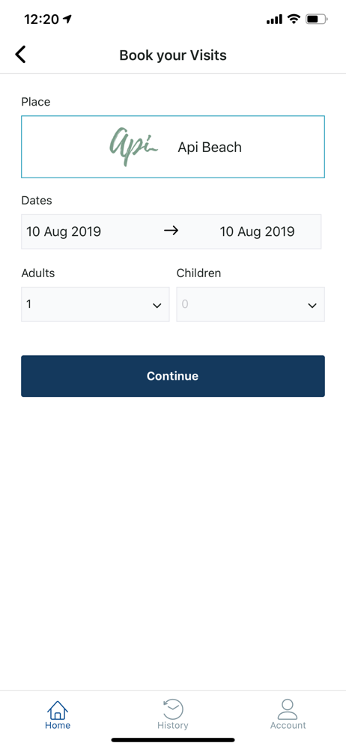The image size is (346, 749).
Task: Tap the Api script logo
Action: [133, 147]
